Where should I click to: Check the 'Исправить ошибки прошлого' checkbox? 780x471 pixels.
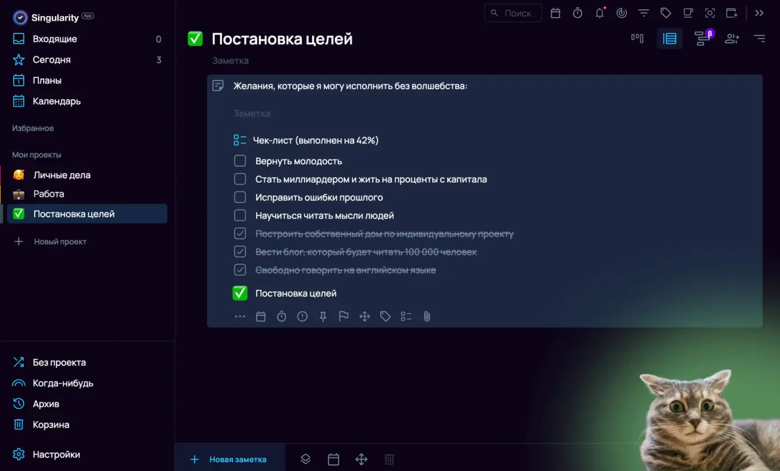point(240,197)
